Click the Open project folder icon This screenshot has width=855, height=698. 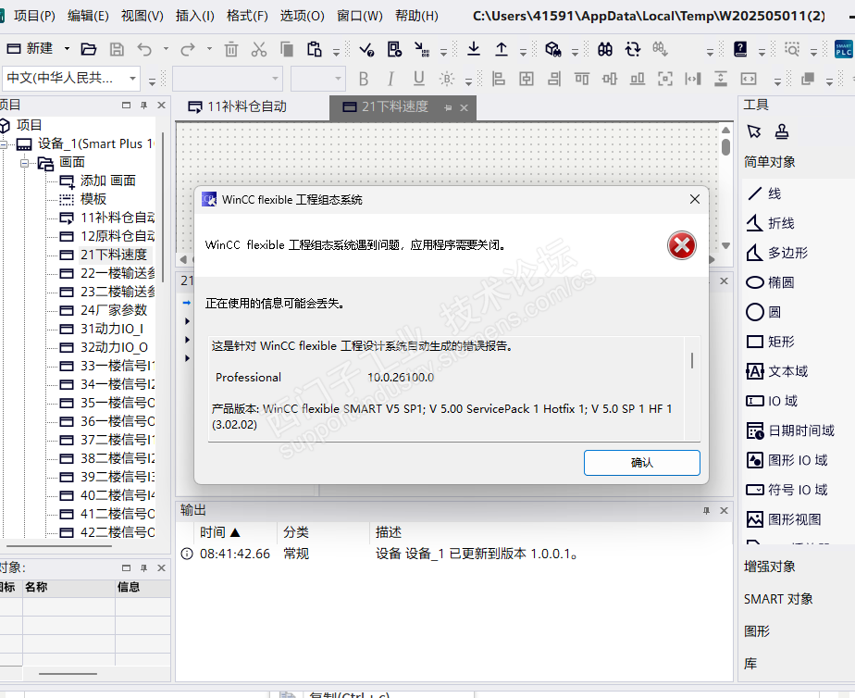pyautogui.click(x=88, y=50)
